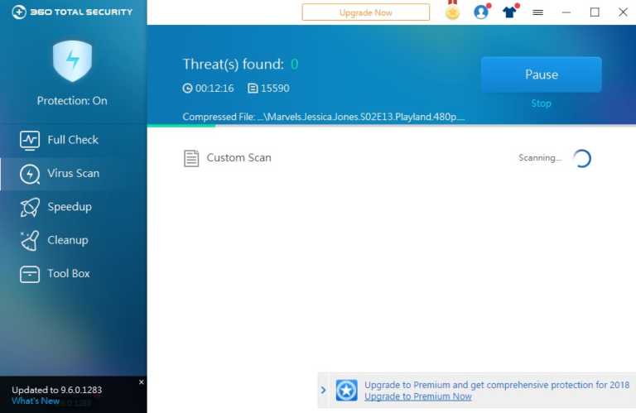Expand the promotion banner arrow
The height and width of the screenshot is (413, 636).
tap(323, 391)
